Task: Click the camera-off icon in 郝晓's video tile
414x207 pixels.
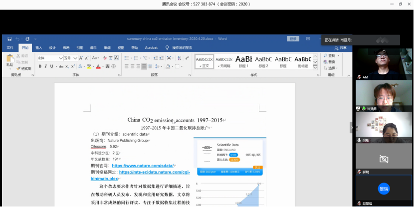Action: click(384, 159)
